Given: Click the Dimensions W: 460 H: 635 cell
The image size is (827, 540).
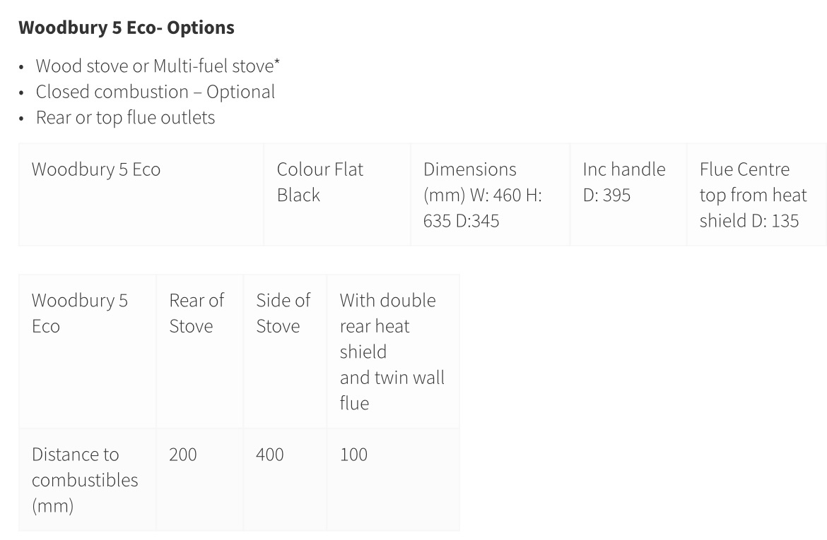Looking at the screenshot, I should pyautogui.click(x=490, y=194).
